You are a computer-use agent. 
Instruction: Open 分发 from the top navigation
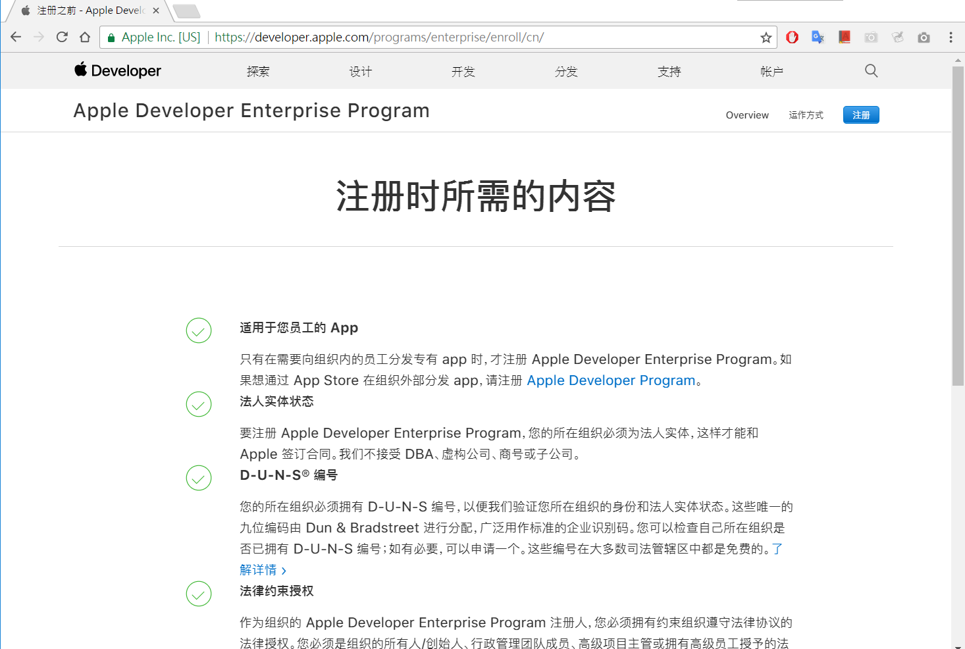566,71
